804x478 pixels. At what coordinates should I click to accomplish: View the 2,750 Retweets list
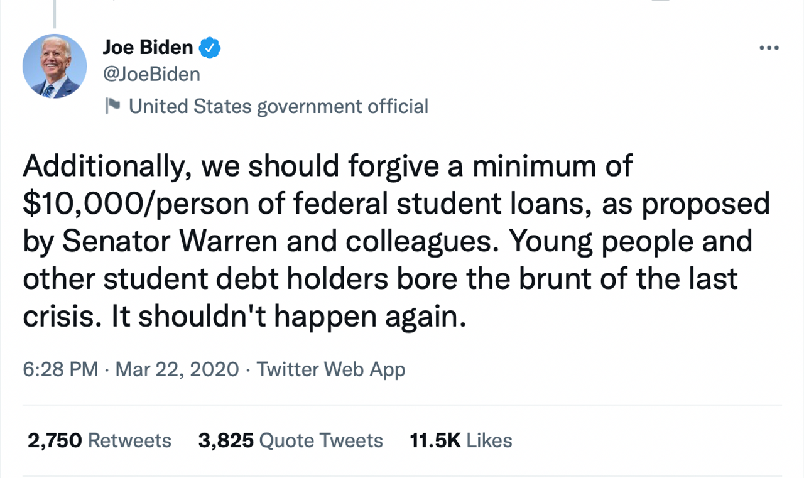[99, 440]
